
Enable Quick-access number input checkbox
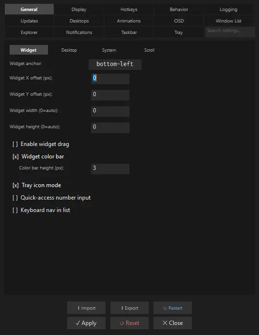click(52, 198)
